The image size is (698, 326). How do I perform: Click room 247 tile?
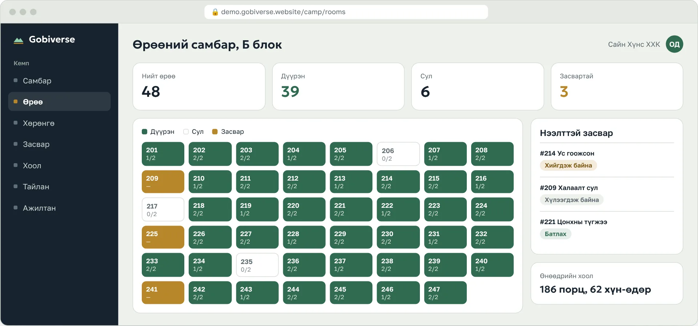445,293
